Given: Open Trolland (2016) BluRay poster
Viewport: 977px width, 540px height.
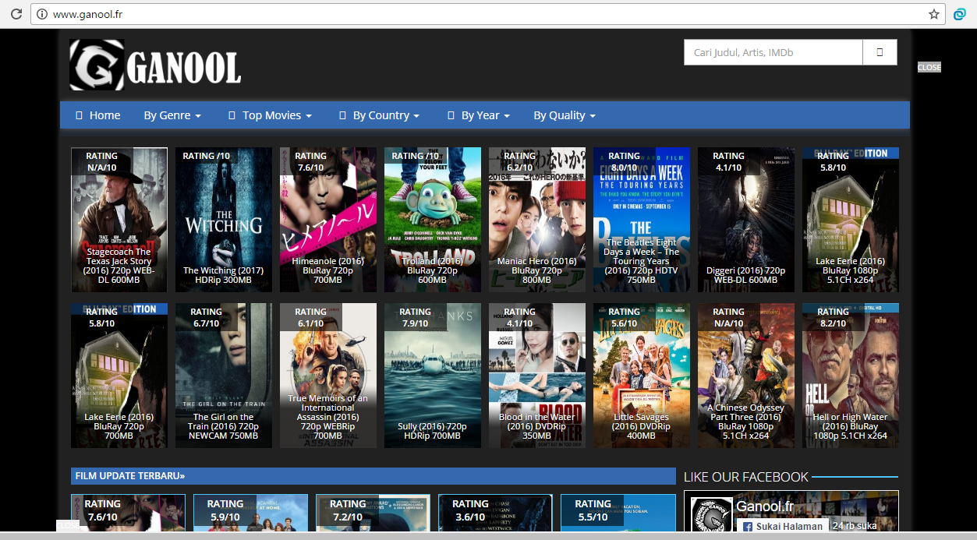Looking at the screenshot, I should (433, 220).
